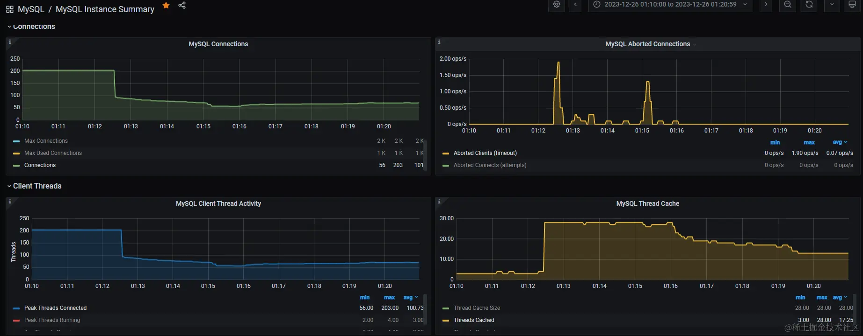The width and height of the screenshot is (863, 336).
Task: Change Peak Threads Running color swatch
Action: coord(16,320)
